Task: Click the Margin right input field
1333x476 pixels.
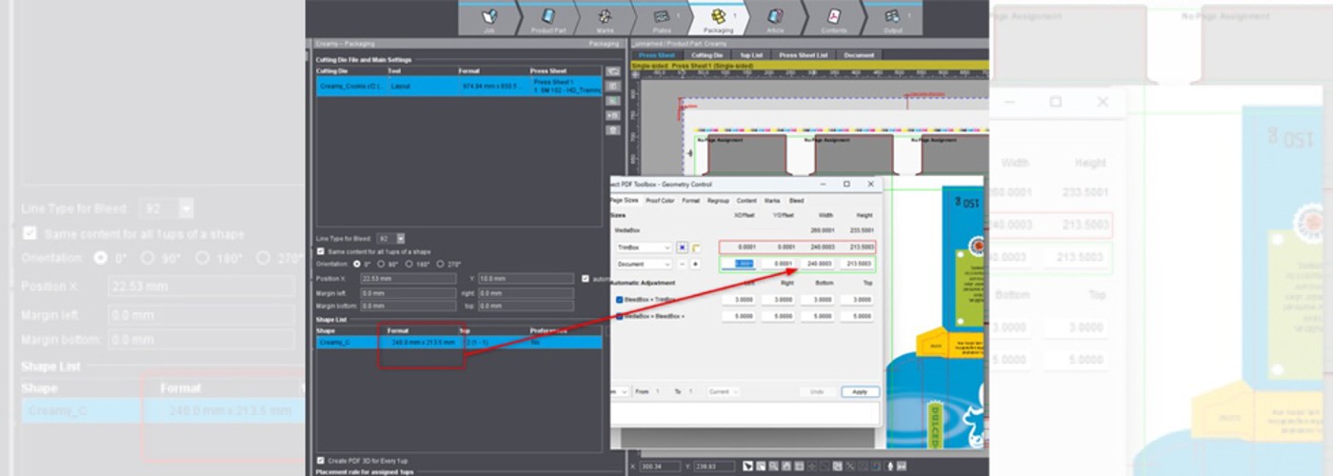Action: [527, 293]
